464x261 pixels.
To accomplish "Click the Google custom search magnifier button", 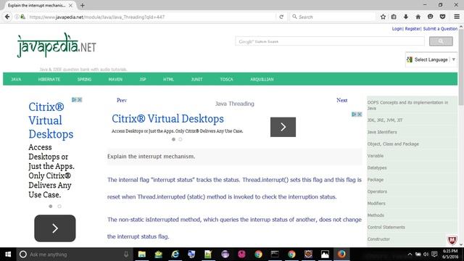I will click(441, 41).
